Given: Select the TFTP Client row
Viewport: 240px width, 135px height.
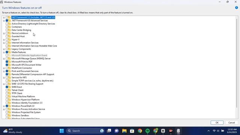Looking at the screenshot, I should pos(17,93).
